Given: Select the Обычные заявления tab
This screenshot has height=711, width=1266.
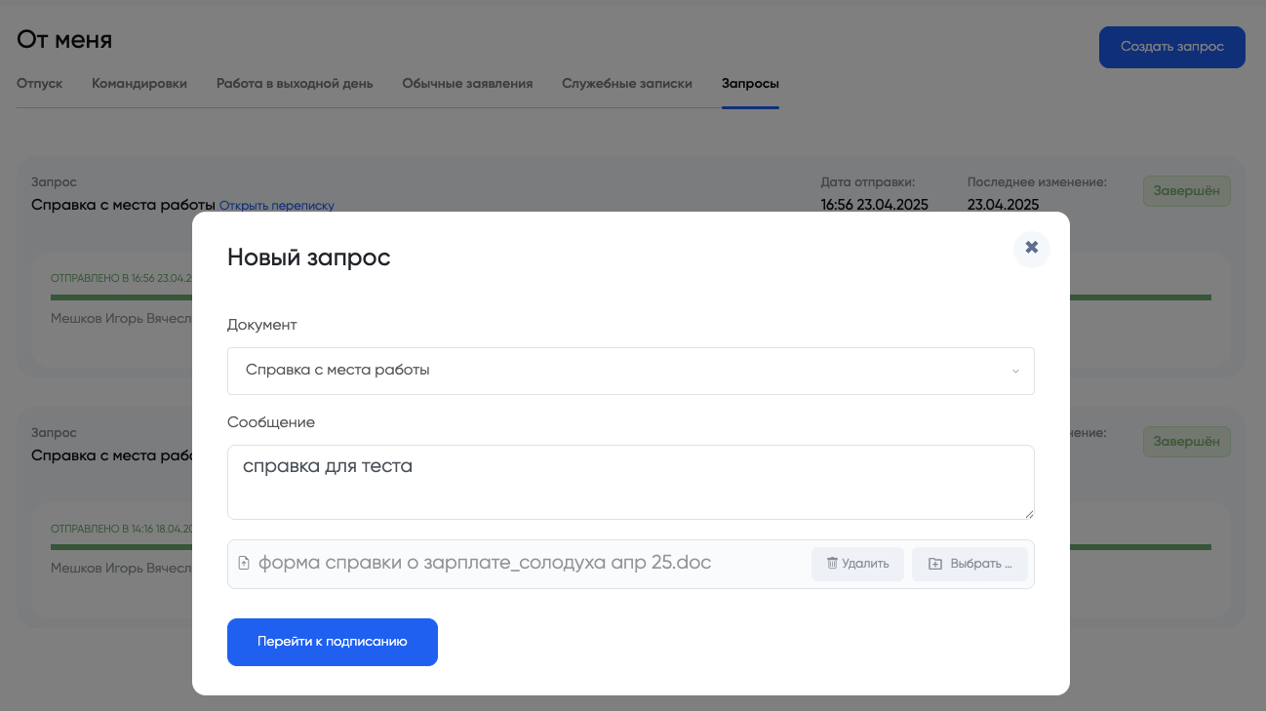Looking at the screenshot, I should tap(467, 84).
